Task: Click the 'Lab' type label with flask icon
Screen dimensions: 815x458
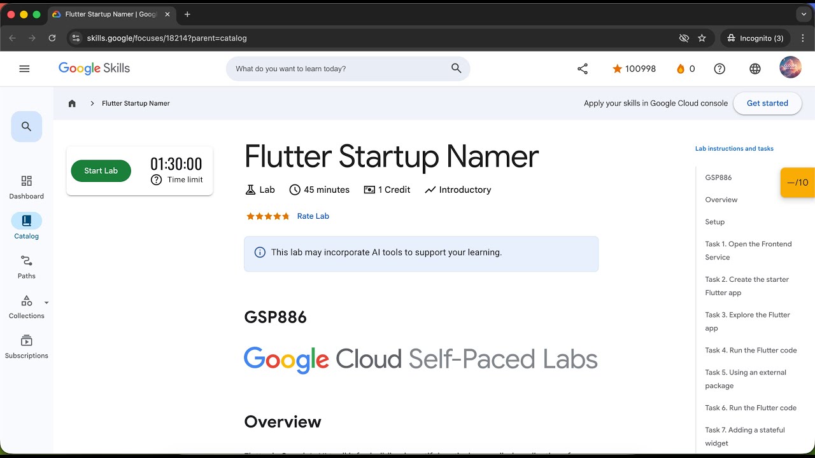Action: click(x=260, y=190)
